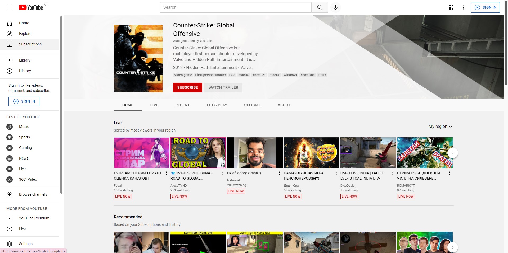Image resolution: width=508 pixels, height=253 pixels.
Task: Click the red SUBSCRIBE button
Action: [x=188, y=87]
